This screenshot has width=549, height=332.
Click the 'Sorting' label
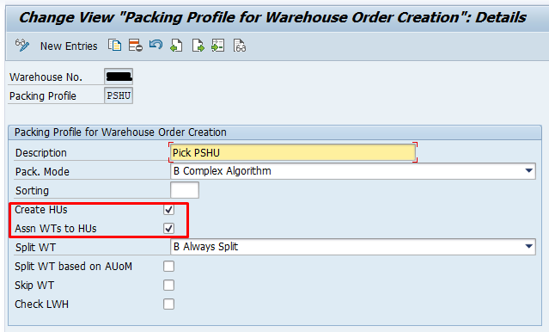click(x=32, y=191)
